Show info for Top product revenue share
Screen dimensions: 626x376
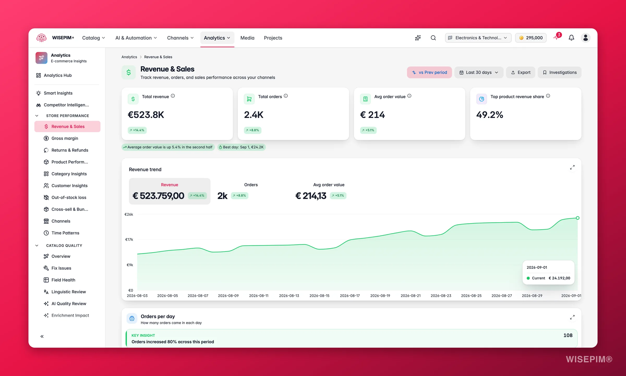tap(548, 96)
